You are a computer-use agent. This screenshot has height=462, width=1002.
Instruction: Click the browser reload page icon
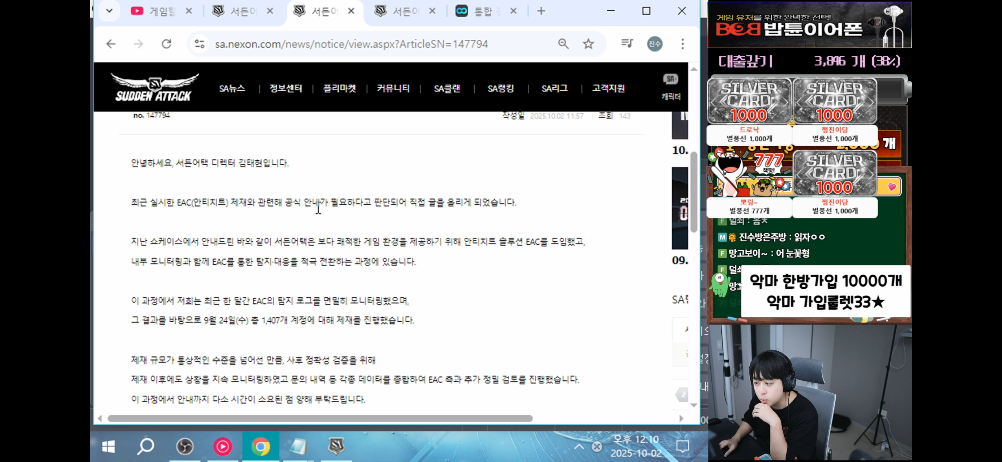[167, 44]
